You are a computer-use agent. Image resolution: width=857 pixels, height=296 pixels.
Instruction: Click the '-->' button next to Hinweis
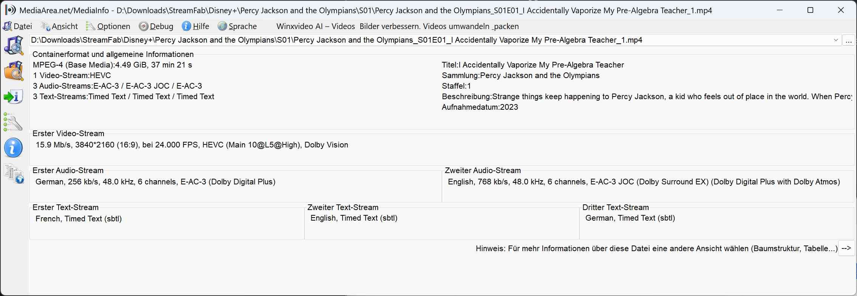(x=846, y=248)
